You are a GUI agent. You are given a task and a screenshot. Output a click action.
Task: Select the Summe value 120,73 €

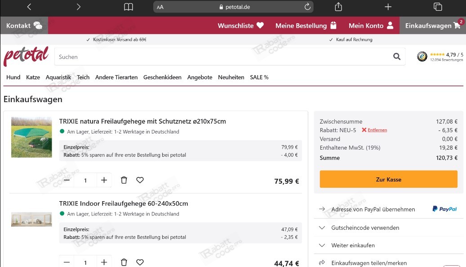pos(447,158)
